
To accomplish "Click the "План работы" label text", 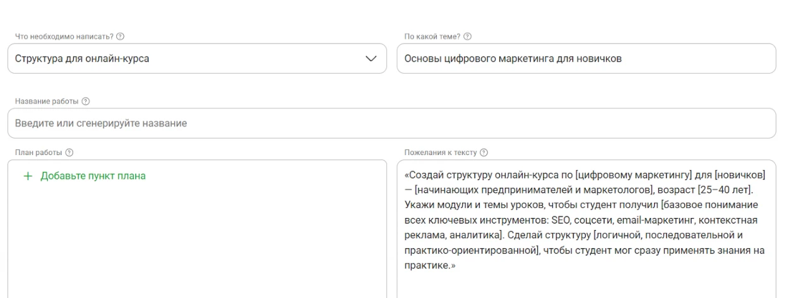I will click(35, 152).
